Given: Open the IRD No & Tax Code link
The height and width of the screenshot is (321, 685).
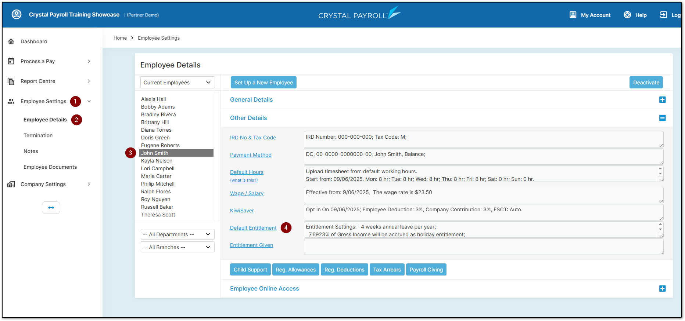Looking at the screenshot, I should click(x=253, y=138).
